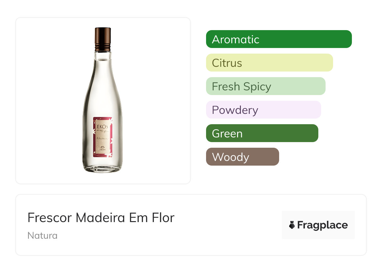This screenshot has height=271, width=382.
Task: Click the white flower at the label's top-right
Action: click(x=111, y=120)
